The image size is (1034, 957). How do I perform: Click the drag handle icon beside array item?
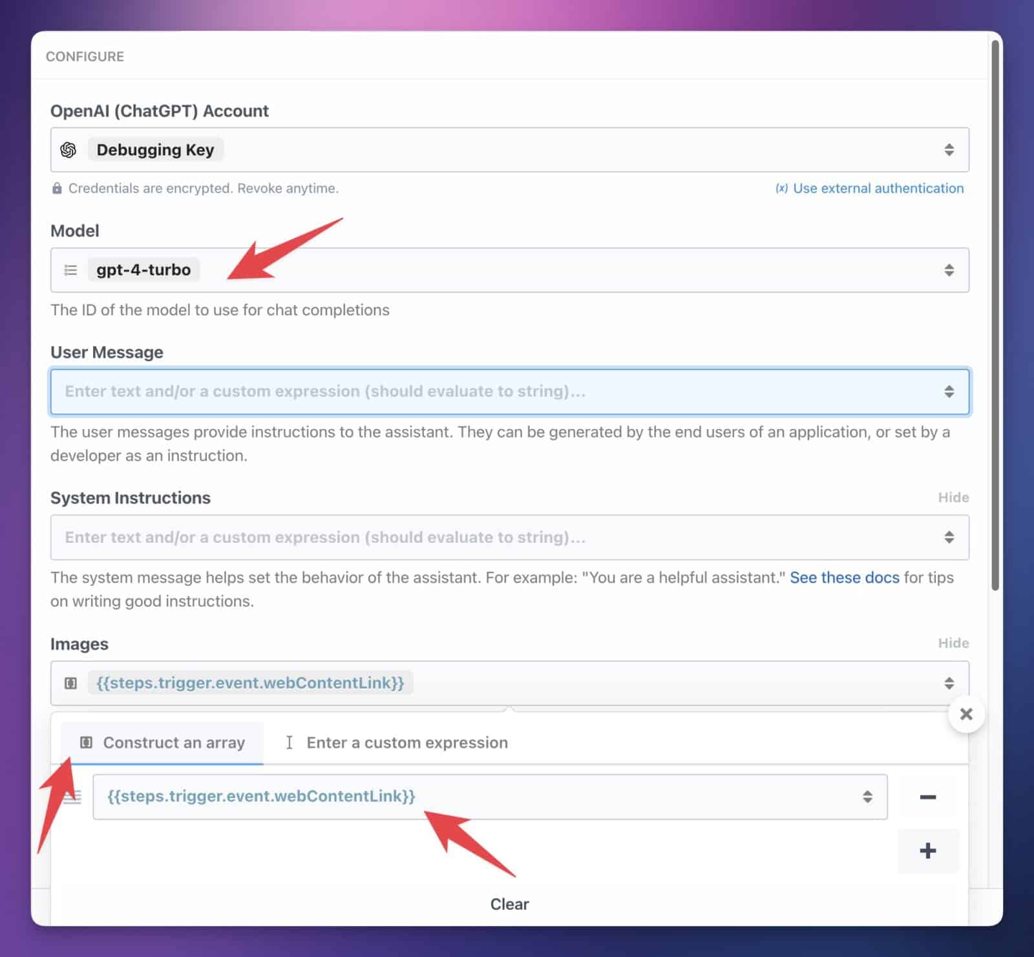point(73,797)
